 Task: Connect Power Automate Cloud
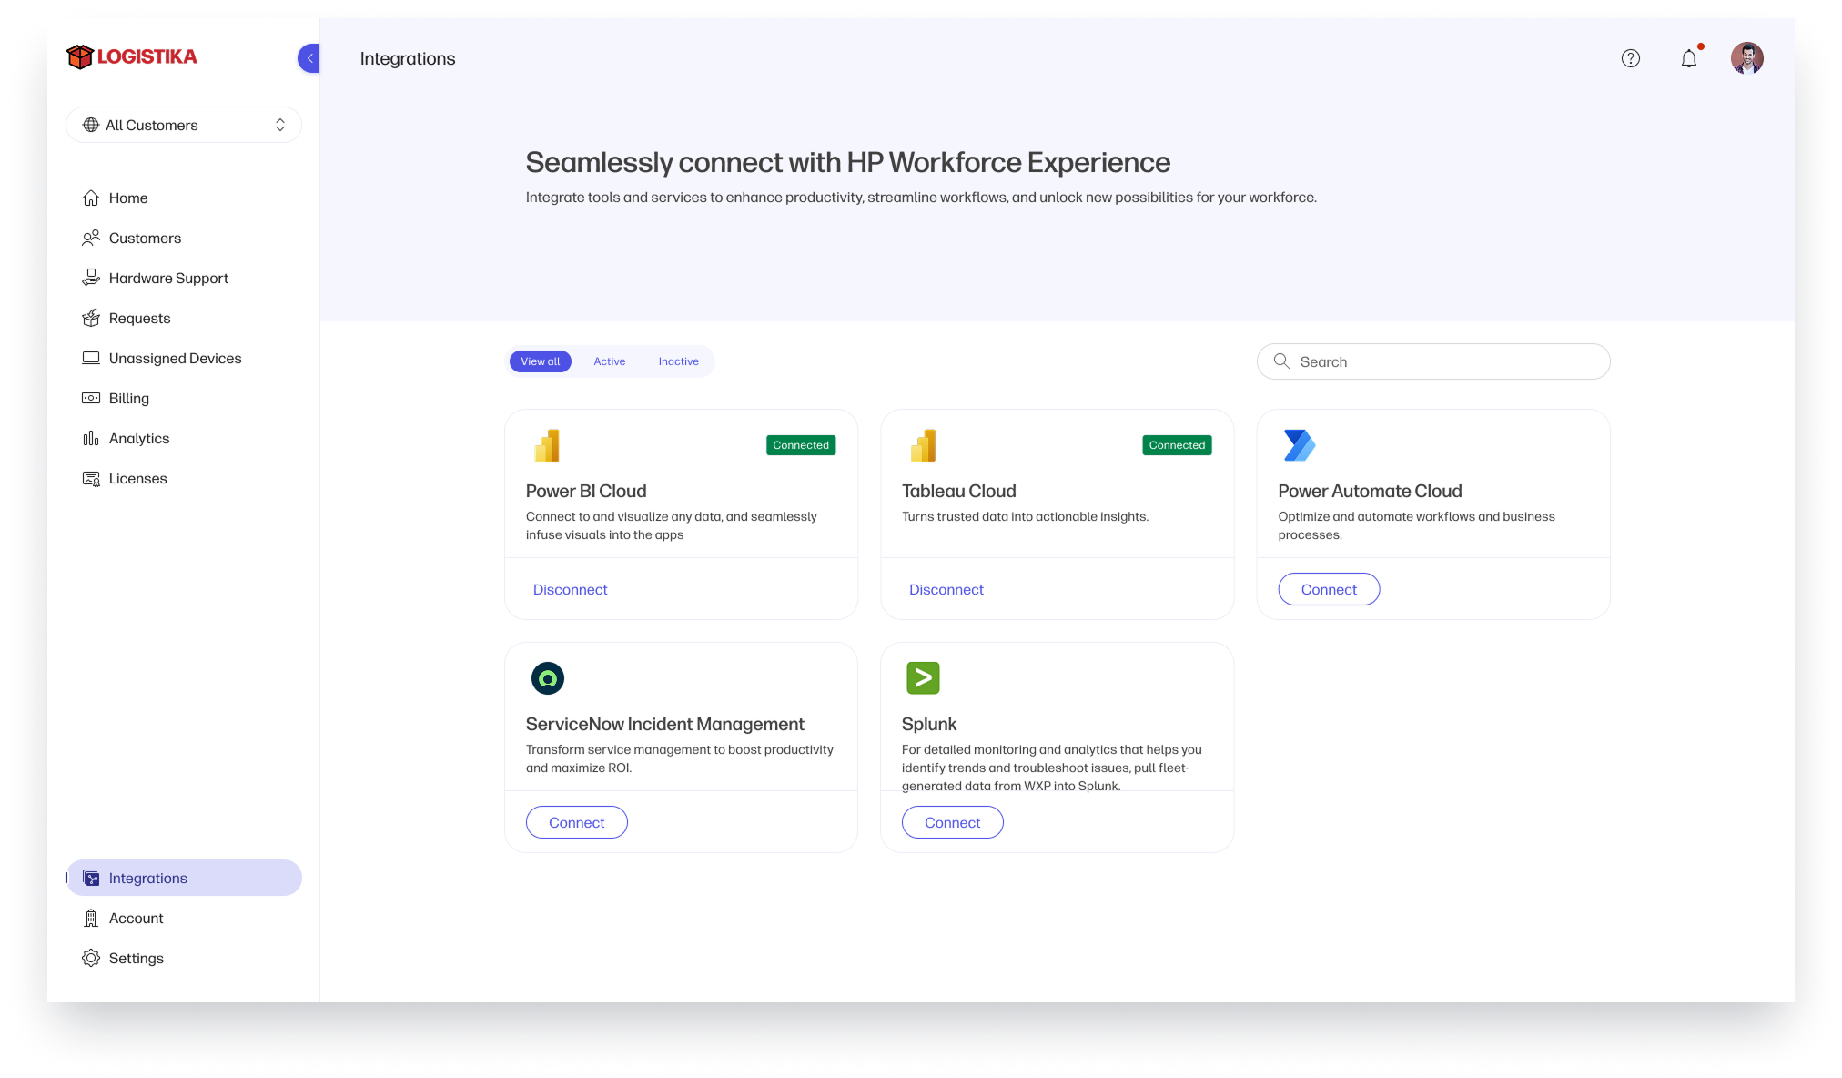[1328, 589]
